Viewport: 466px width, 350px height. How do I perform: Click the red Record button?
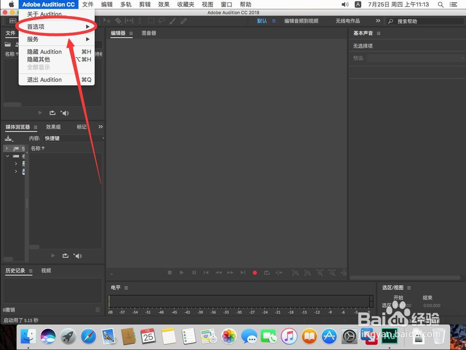tap(255, 273)
